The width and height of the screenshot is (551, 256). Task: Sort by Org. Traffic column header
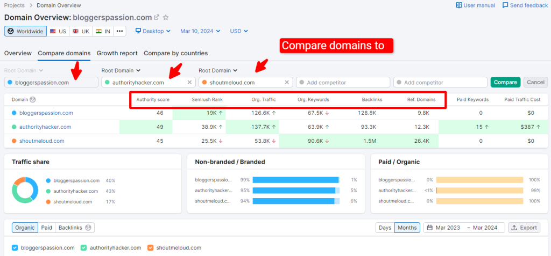(264, 100)
